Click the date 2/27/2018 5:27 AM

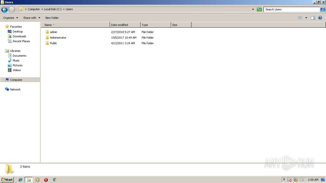[123, 32]
